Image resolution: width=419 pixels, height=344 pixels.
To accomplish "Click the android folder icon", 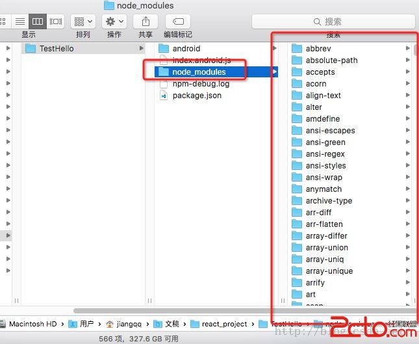I will click(x=164, y=48).
